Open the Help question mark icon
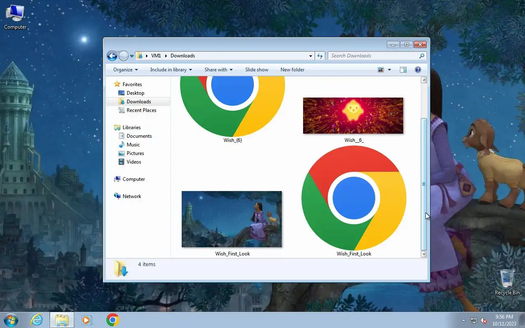Image resolution: width=525 pixels, height=328 pixels. click(418, 70)
